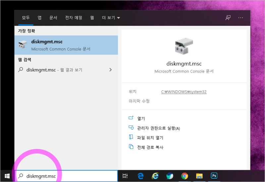This screenshot has width=265, height=182.
Task: Switch to the 웹 tab
Action: point(92,18)
